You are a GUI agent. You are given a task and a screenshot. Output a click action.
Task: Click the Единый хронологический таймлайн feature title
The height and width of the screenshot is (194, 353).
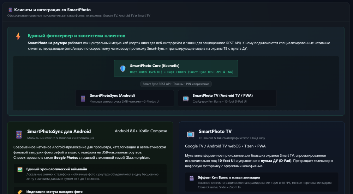[56, 169]
